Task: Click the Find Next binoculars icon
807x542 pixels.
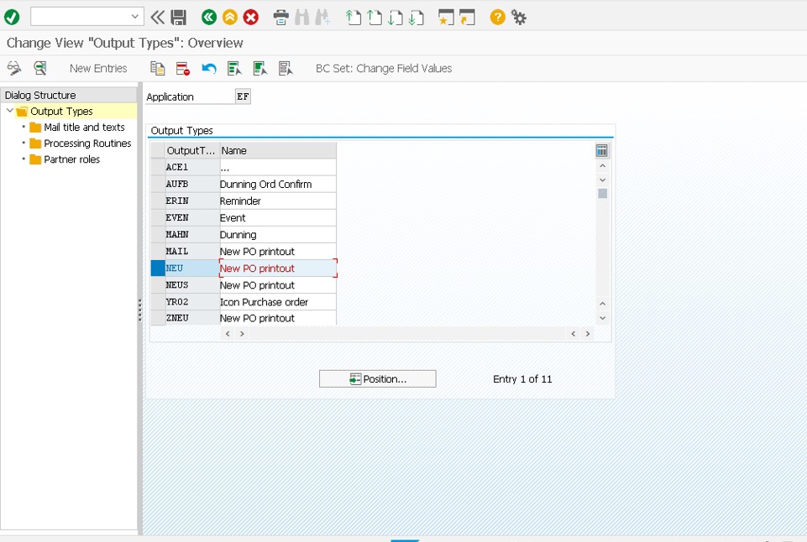Action: click(x=322, y=18)
